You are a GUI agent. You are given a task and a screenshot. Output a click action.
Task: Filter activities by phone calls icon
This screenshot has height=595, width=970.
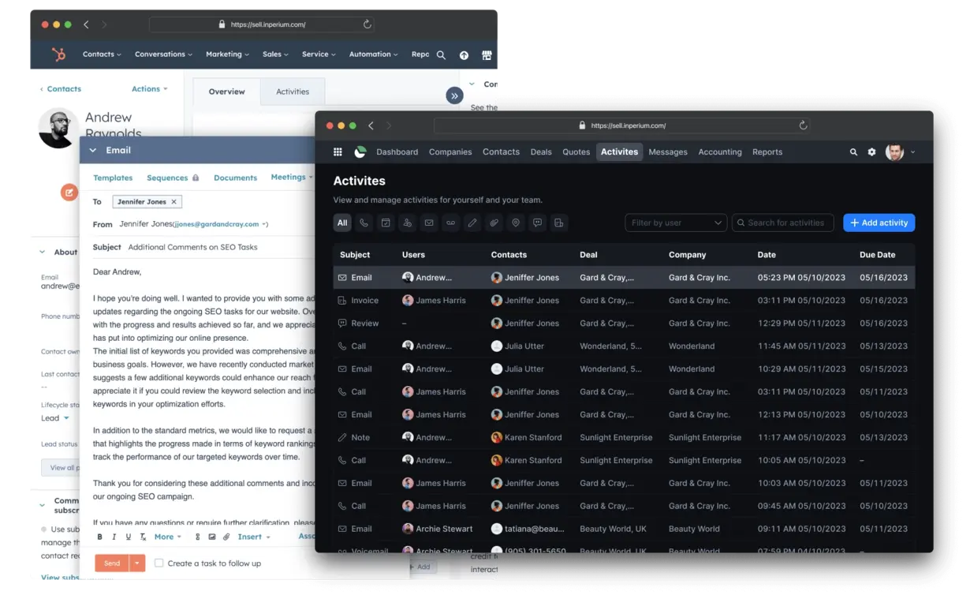point(364,223)
